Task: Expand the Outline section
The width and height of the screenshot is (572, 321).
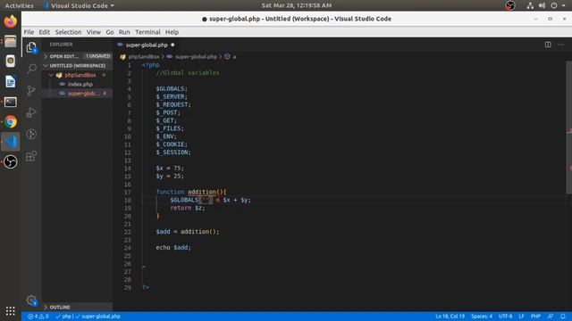Action: 77,307
